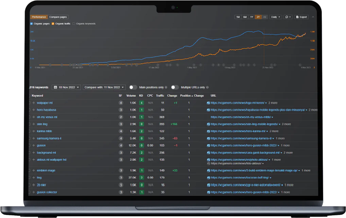This screenshot has width=346, height=218.
Task: Click the Export button
Action: pyautogui.click(x=301, y=17)
